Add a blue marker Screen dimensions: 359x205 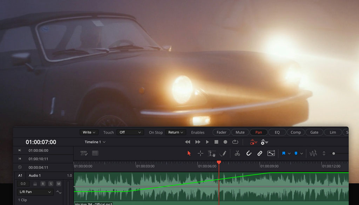296,153
